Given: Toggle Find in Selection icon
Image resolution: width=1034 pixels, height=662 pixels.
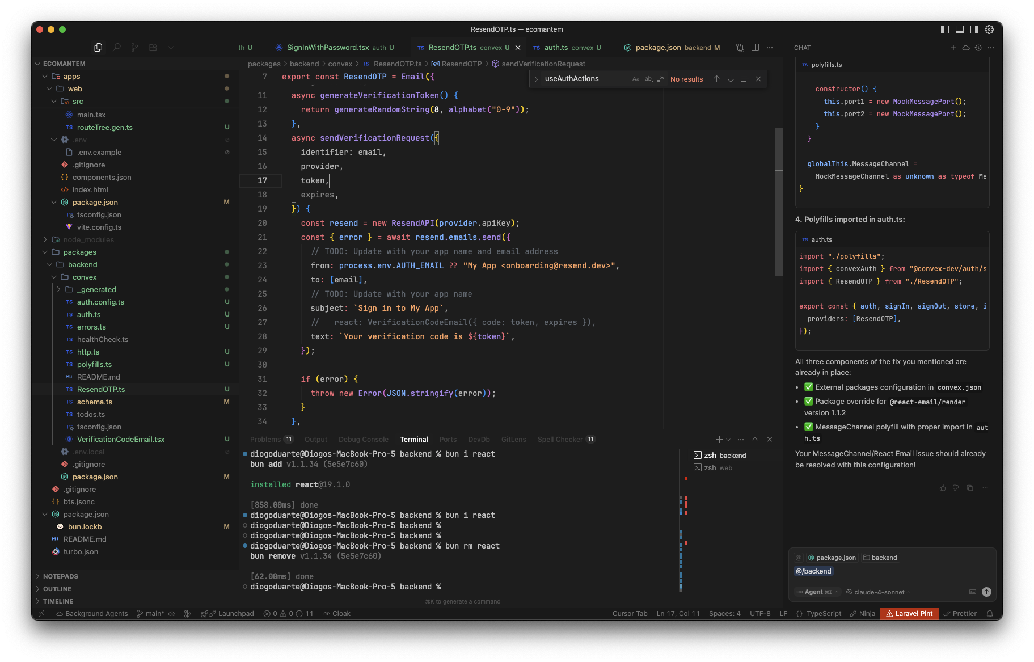Looking at the screenshot, I should (x=744, y=79).
